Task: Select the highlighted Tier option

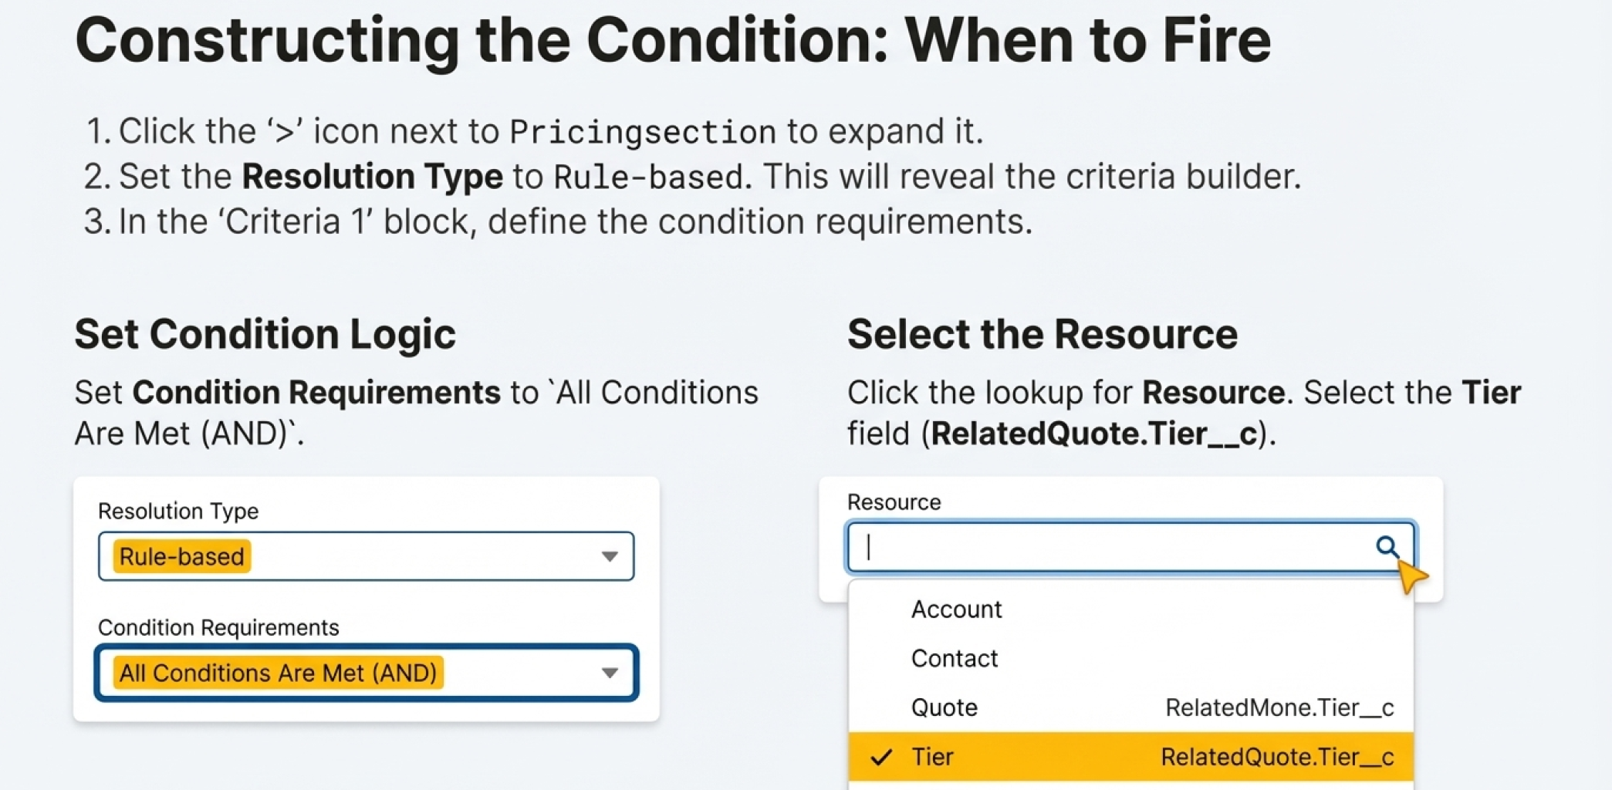Action: pyautogui.click(x=932, y=757)
